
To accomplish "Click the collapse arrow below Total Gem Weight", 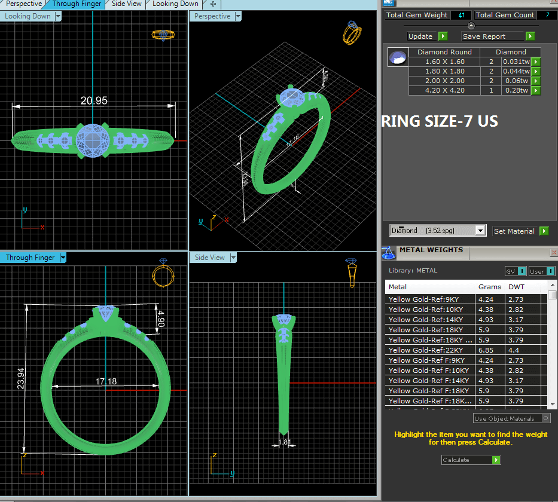I will click(x=471, y=26).
